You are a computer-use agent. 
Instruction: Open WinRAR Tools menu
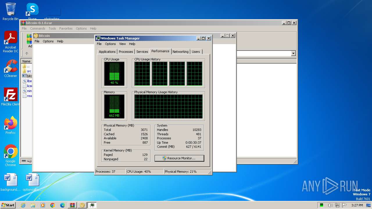point(52,28)
